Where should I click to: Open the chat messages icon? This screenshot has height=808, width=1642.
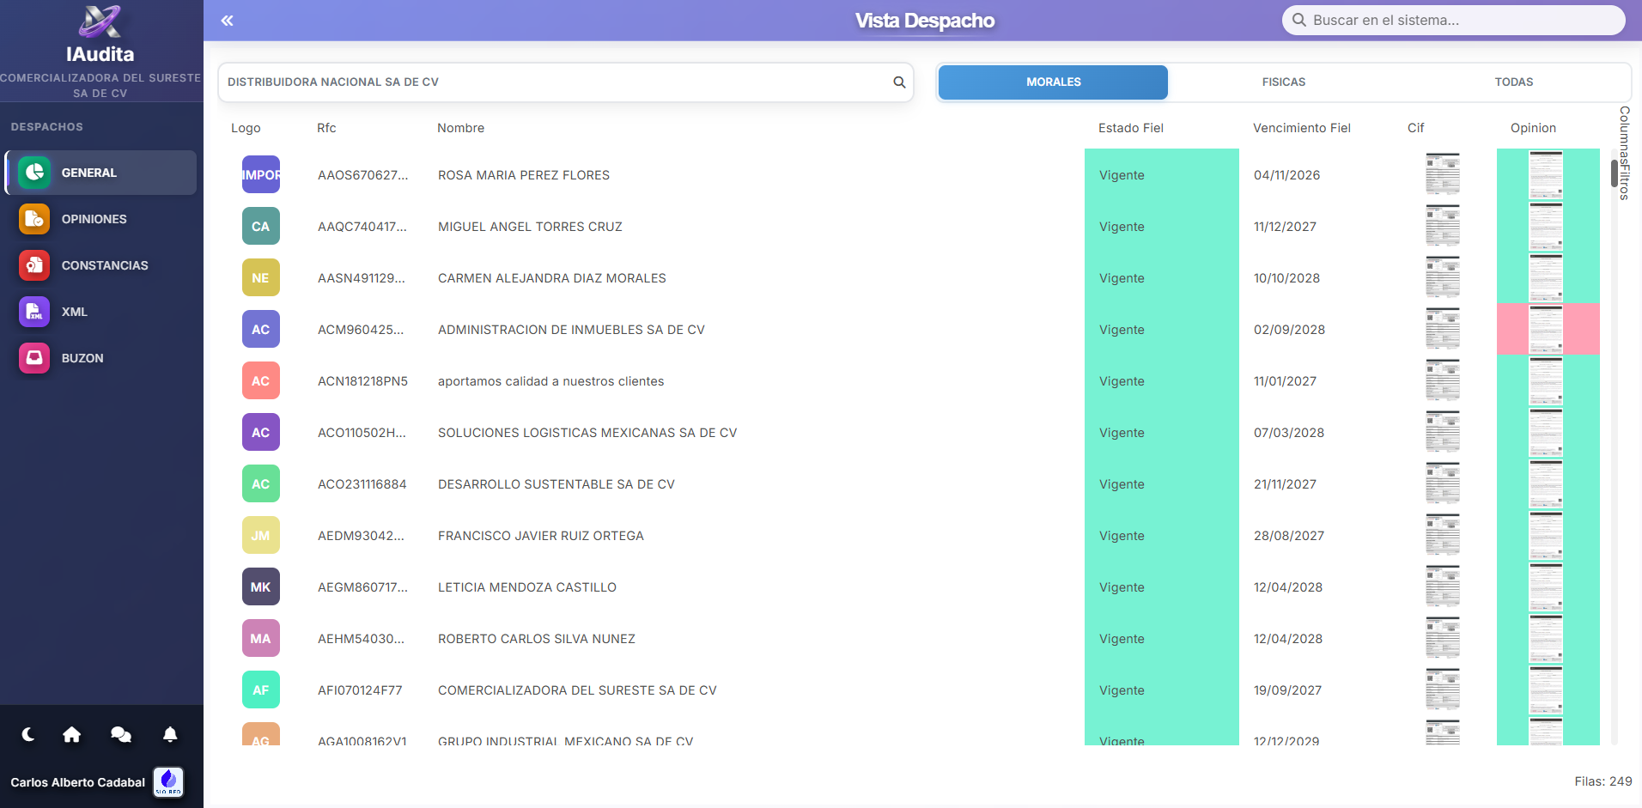pos(121,734)
